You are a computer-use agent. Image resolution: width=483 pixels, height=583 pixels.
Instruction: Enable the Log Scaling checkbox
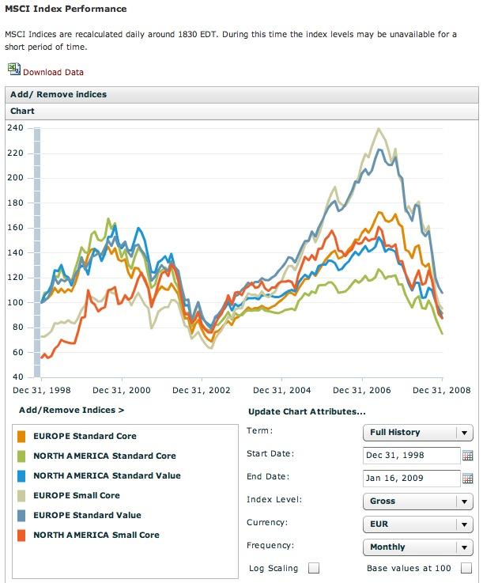click(313, 568)
